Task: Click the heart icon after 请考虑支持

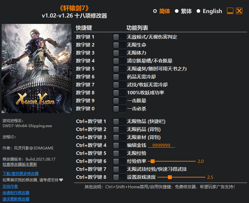Action: point(61,180)
